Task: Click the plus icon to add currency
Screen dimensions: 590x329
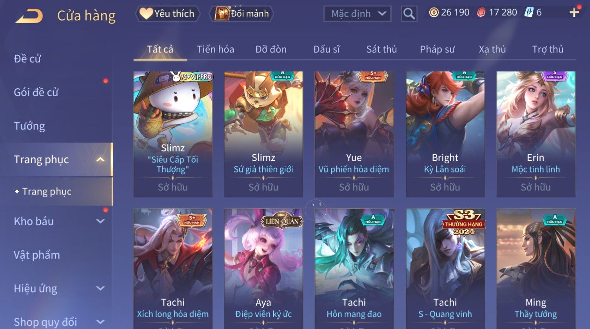Action: click(574, 13)
